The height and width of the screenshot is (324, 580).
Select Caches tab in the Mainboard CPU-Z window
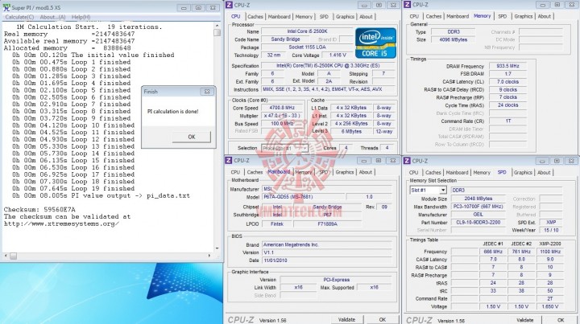point(255,172)
